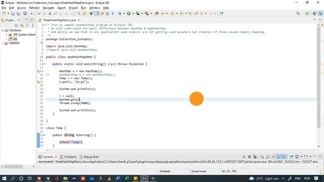Click the Console Terminate stop icon
Image resolution: width=324 pixels, height=182 pixels.
coord(244,157)
